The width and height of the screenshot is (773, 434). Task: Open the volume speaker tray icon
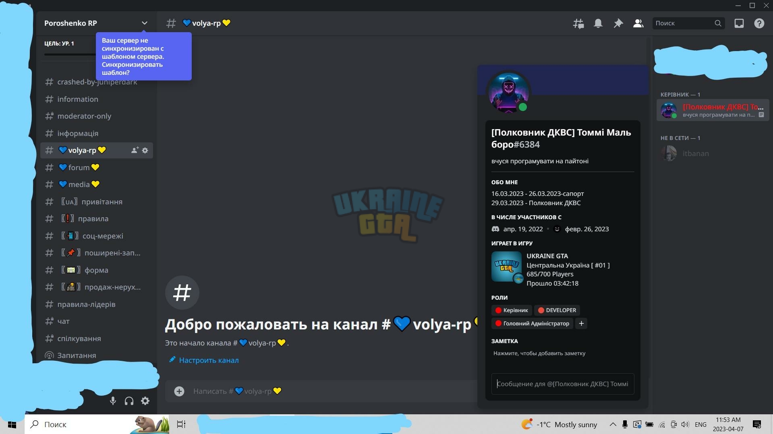pyautogui.click(x=685, y=424)
